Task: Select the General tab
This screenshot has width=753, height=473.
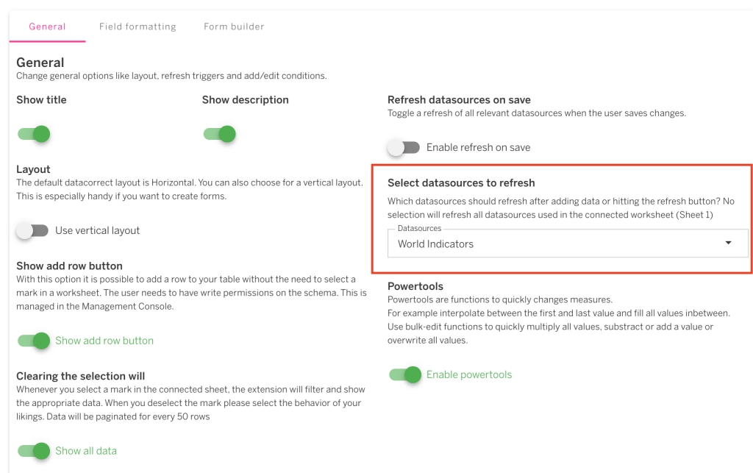Action: [x=47, y=26]
